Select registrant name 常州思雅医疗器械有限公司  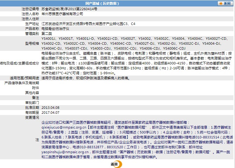(62, 14)
